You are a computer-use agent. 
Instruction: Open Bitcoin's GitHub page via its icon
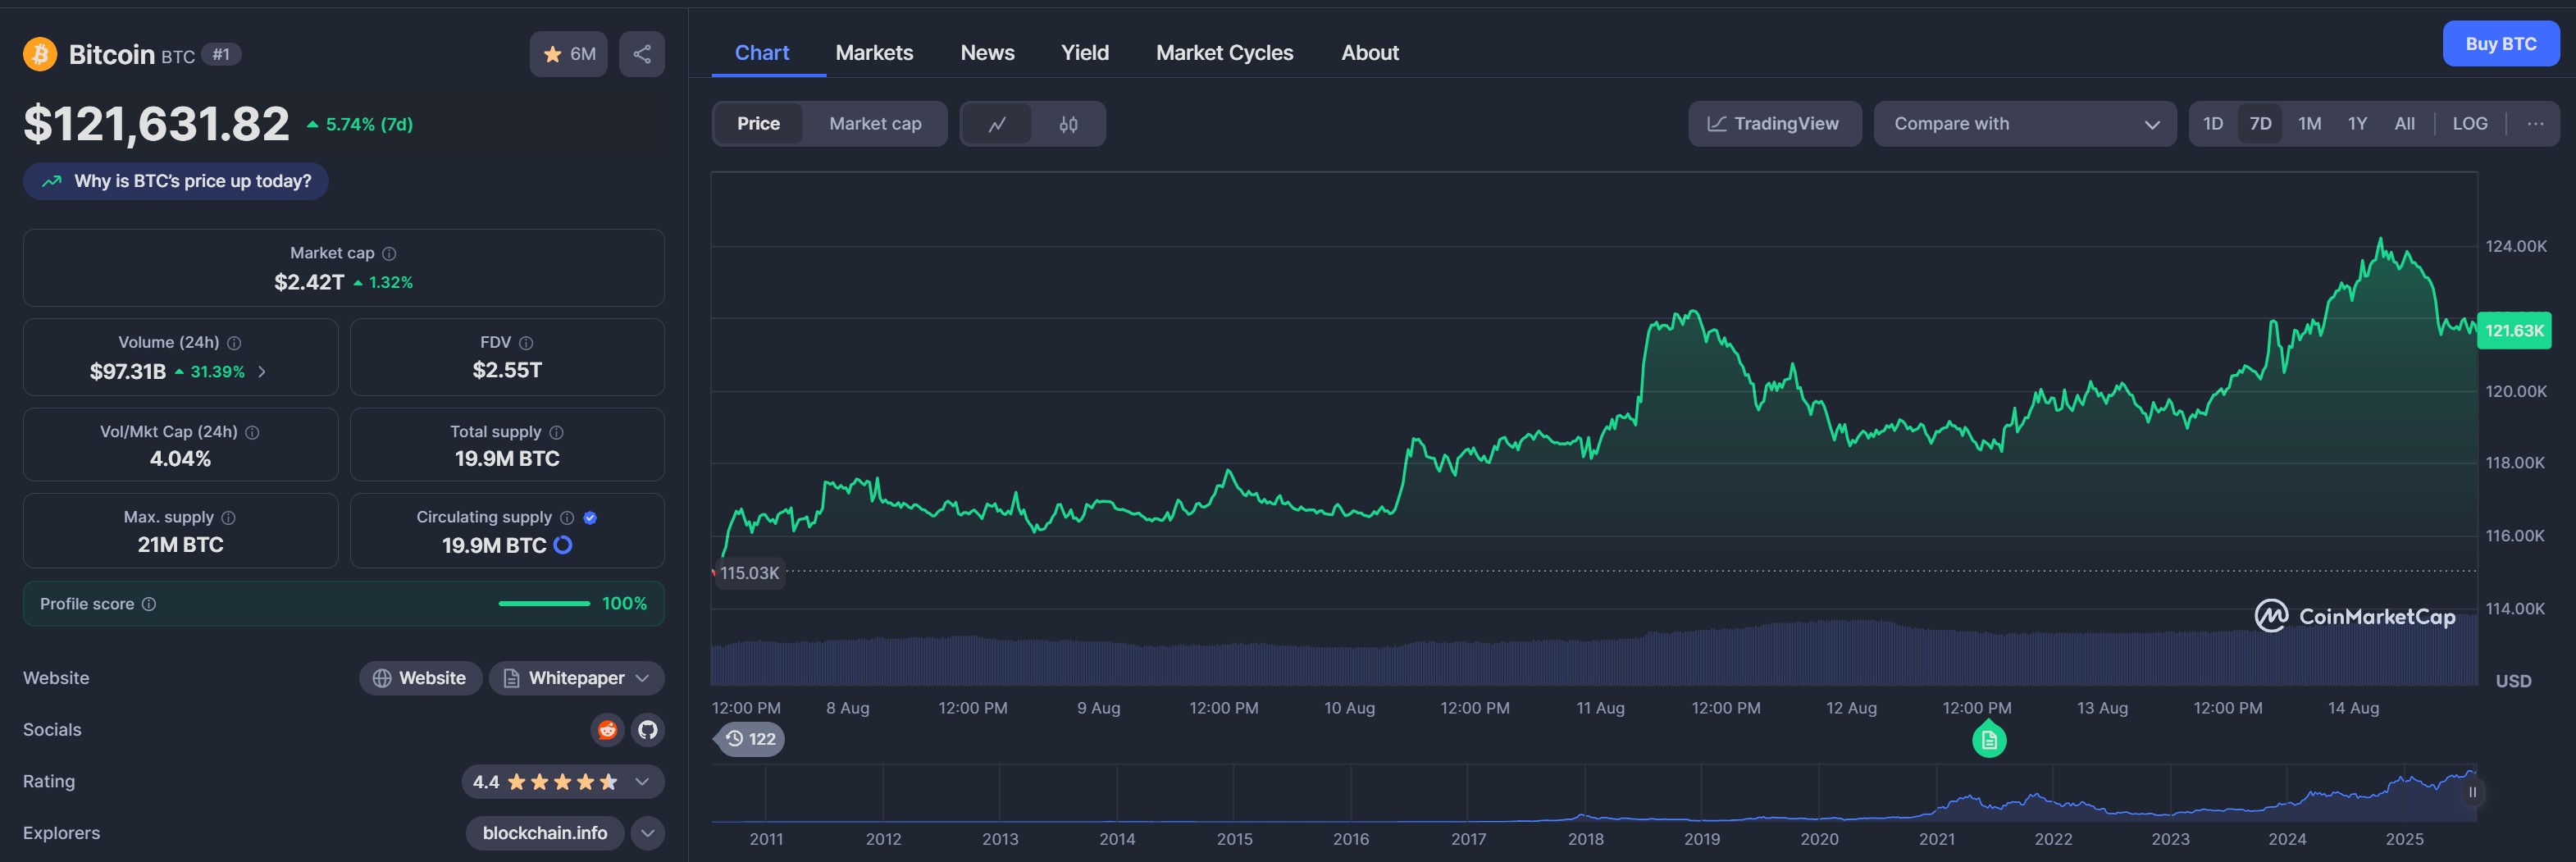647,730
